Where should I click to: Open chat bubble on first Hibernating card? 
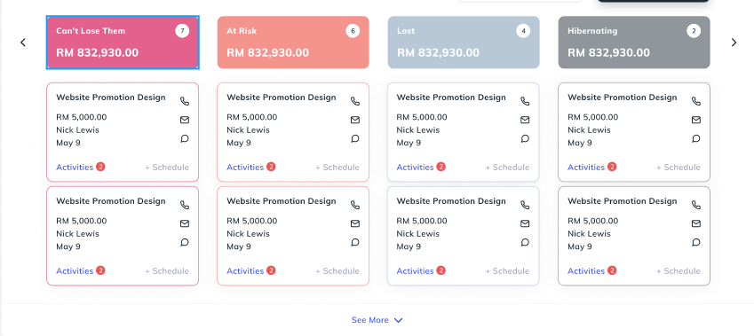(695, 138)
